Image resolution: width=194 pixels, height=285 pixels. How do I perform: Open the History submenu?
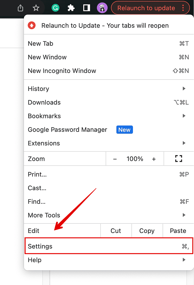[x=38, y=89]
